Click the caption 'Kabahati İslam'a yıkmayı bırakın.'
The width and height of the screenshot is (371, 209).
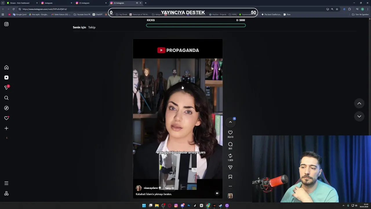click(x=154, y=194)
